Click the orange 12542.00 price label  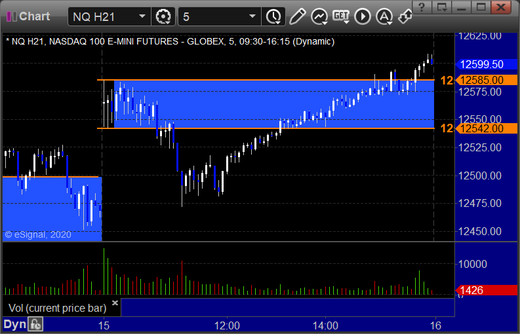[x=487, y=128]
